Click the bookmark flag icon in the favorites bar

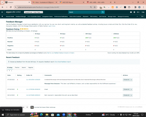[2, 16]
